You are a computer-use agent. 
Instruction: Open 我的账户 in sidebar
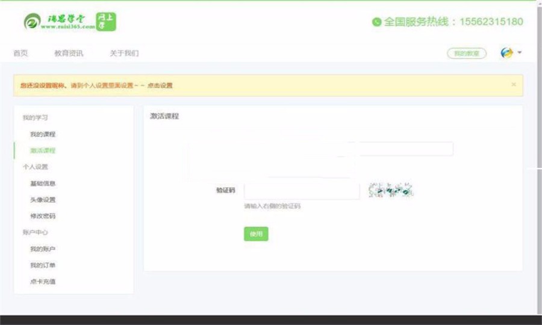tap(43, 249)
